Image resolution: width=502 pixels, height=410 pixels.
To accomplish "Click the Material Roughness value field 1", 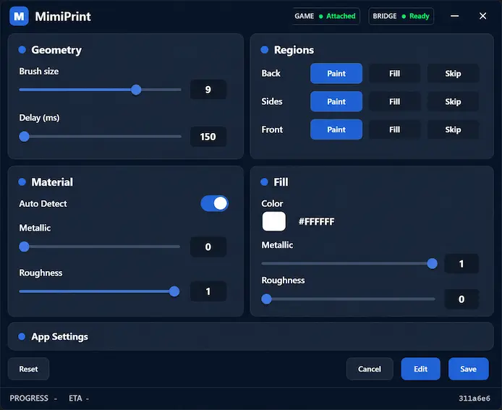I will pos(208,291).
